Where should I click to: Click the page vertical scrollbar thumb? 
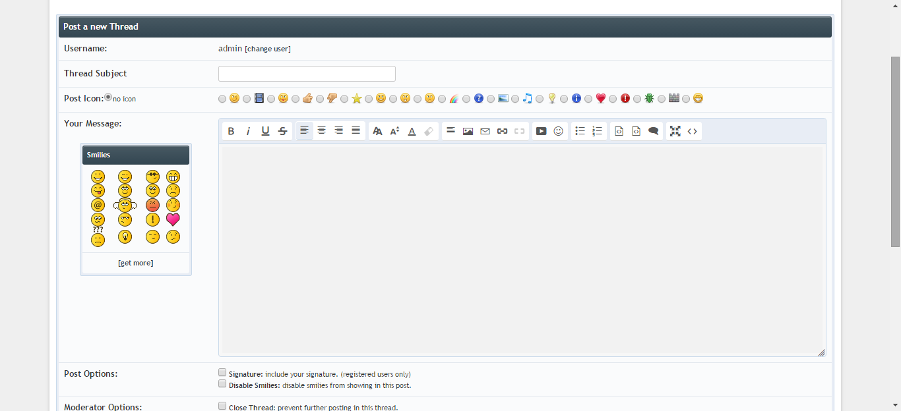(x=895, y=151)
